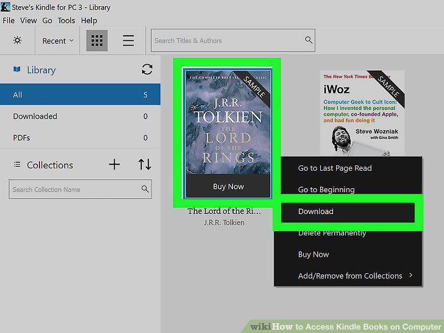Click the magnifier in collection search
The image size is (444, 333).
[x=145, y=188]
